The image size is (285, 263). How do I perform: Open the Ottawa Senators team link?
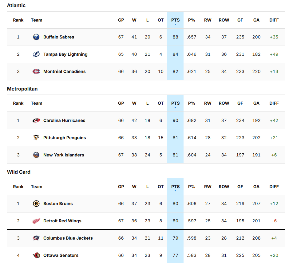click(61, 255)
